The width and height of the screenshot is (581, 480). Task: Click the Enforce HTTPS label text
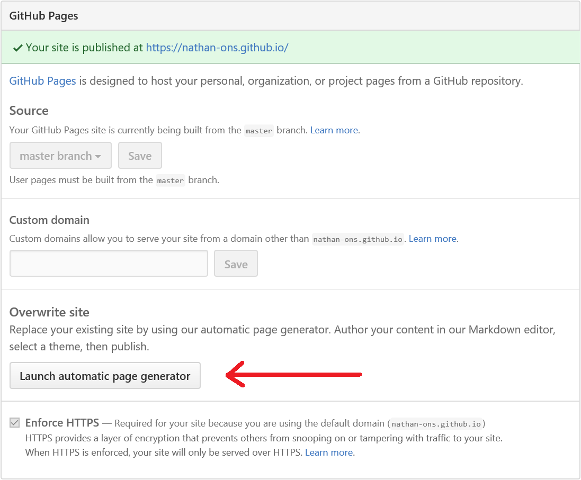pos(62,423)
